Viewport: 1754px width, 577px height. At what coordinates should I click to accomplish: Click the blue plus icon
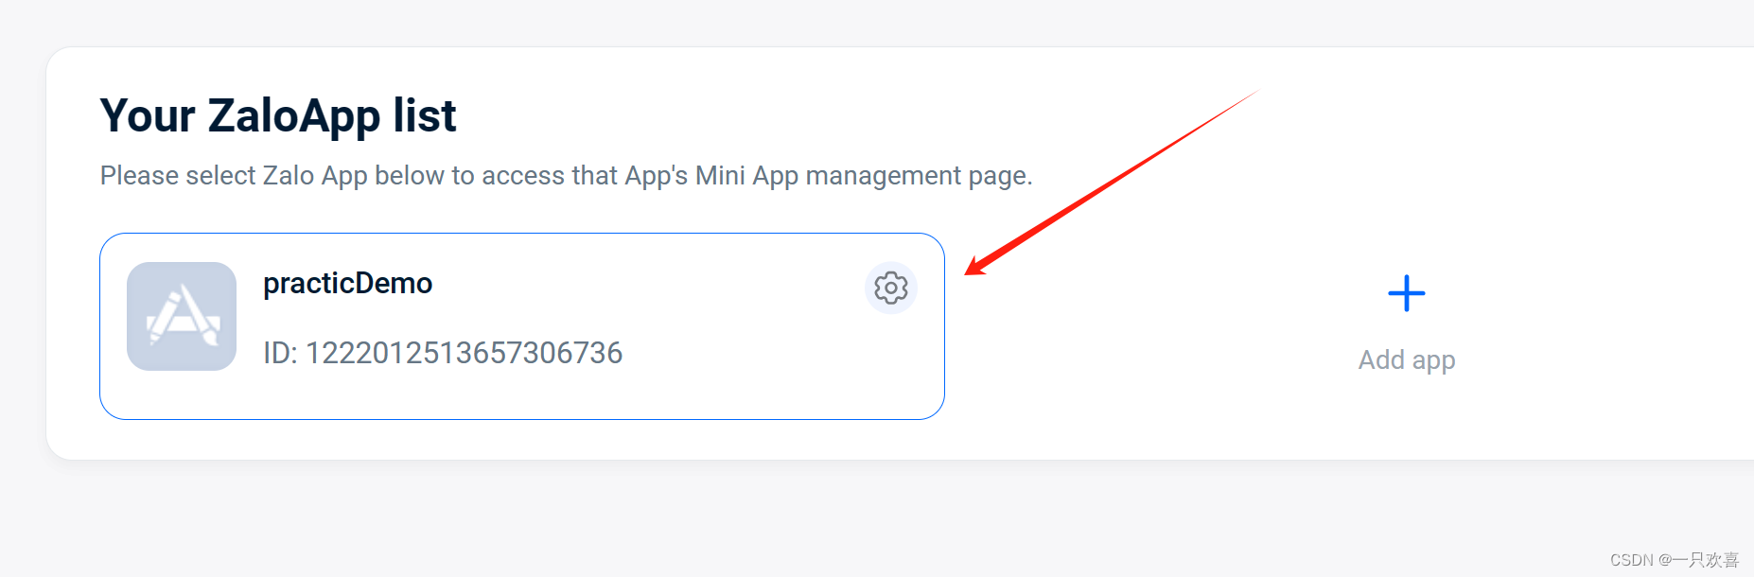coord(1407,293)
